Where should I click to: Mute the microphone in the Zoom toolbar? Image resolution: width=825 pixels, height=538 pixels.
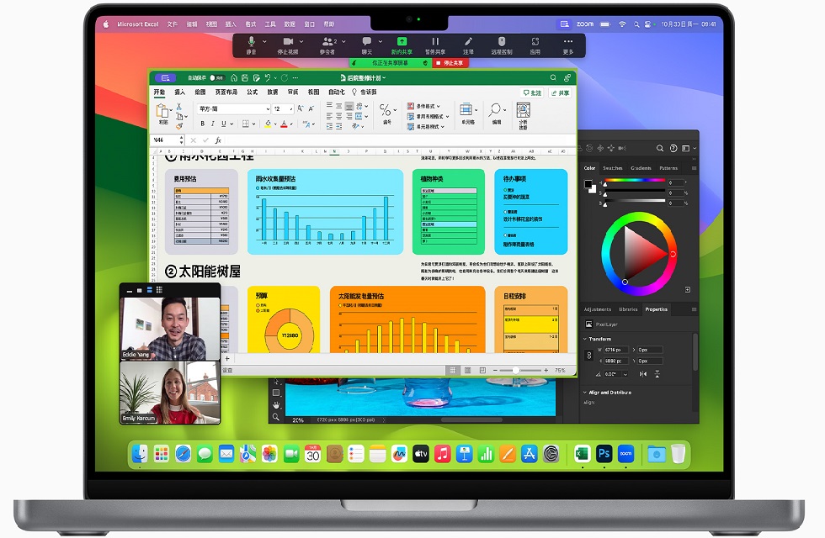click(251, 41)
